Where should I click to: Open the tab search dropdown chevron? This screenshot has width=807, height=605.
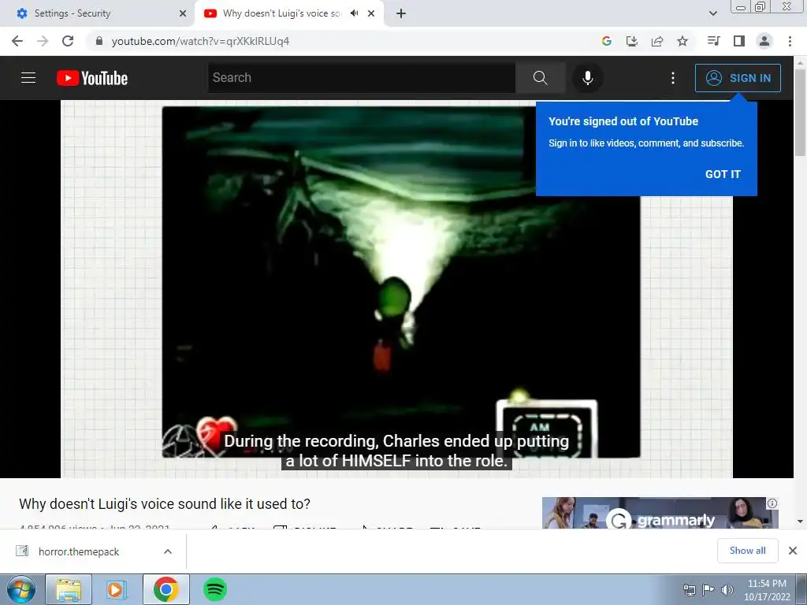tap(712, 13)
